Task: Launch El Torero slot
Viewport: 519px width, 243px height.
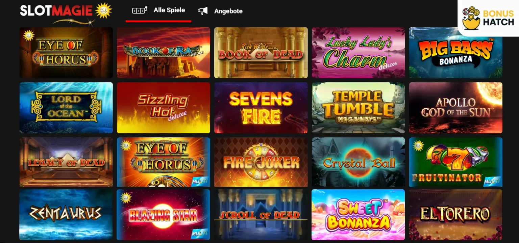Action: tap(456, 215)
